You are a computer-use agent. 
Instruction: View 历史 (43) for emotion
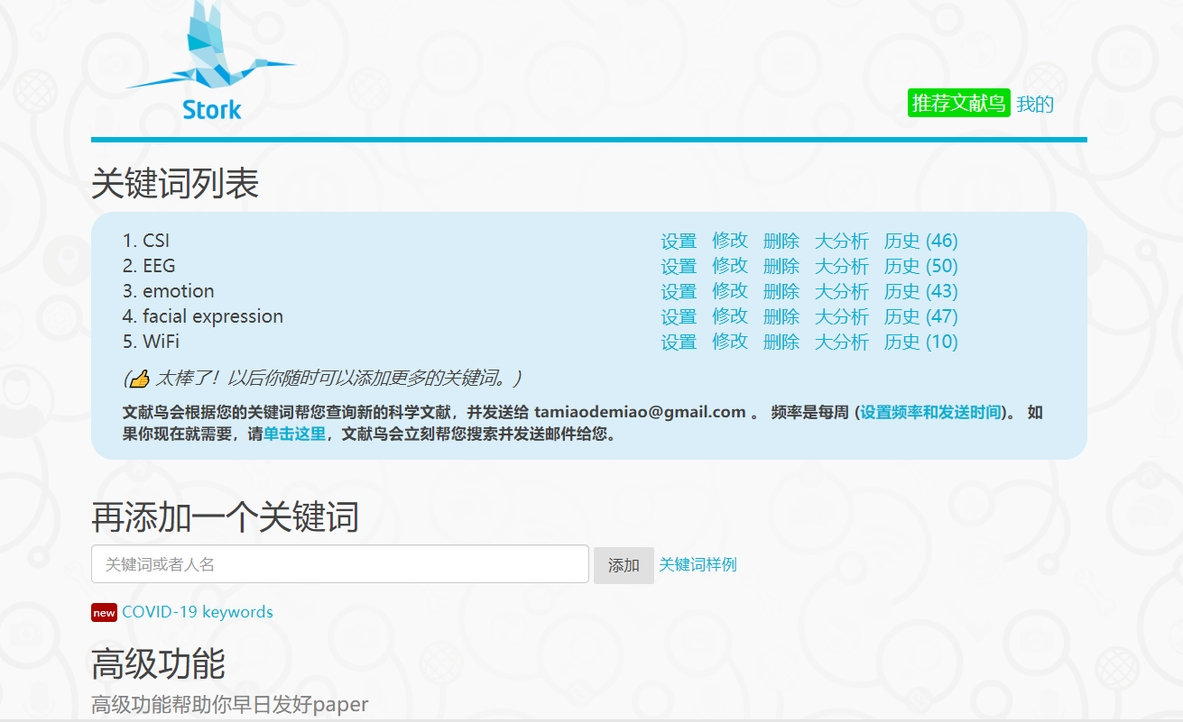(x=921, y=291)
